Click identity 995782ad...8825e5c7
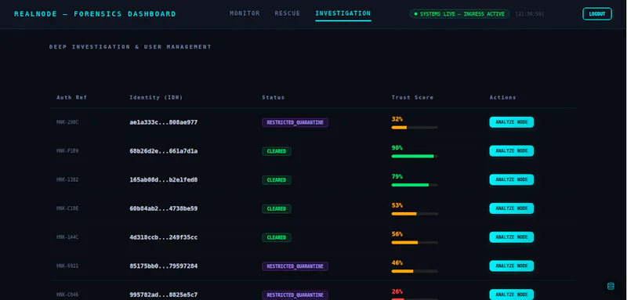The image size is (627, 300). (164, 295)
